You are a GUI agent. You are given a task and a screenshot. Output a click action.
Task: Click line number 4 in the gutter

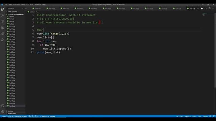(x=33, y=26)
